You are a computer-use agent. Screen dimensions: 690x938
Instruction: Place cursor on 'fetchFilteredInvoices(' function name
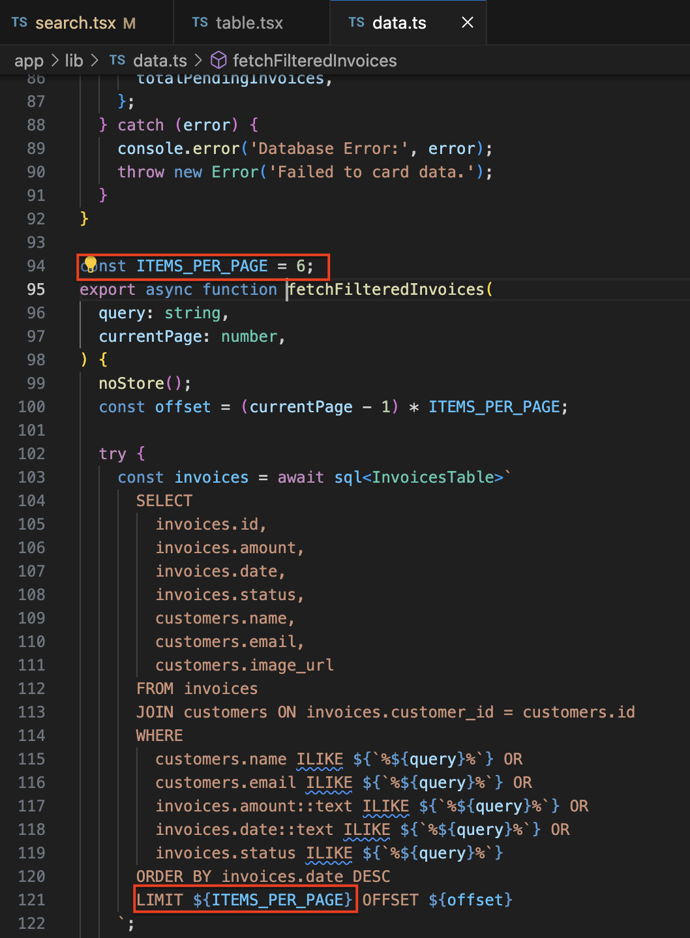pos(391,290)
